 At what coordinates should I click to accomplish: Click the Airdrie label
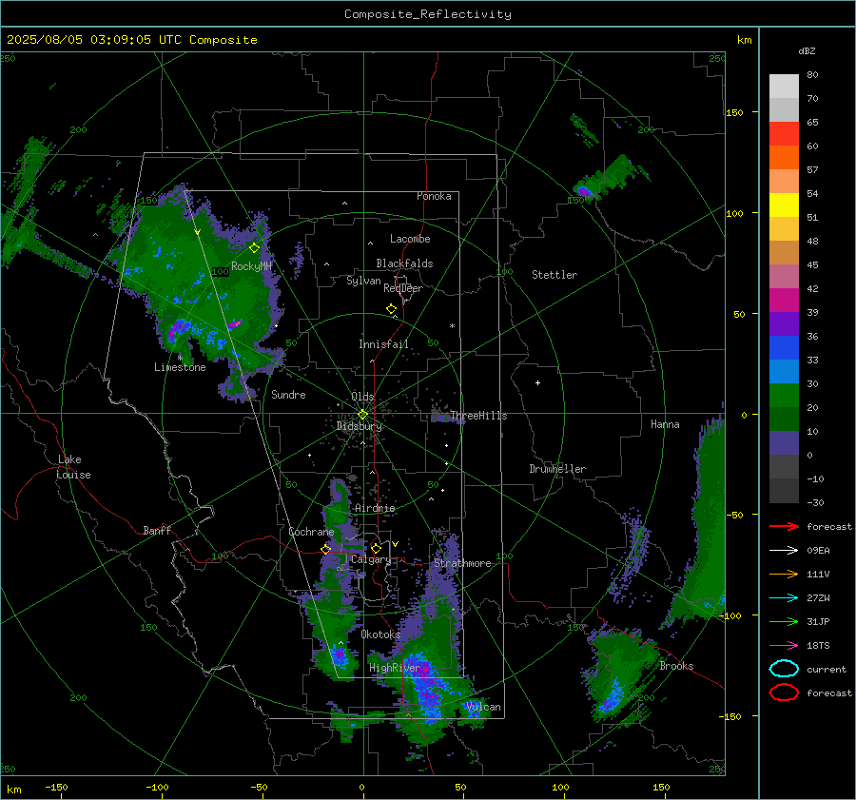tap(375, 508)
